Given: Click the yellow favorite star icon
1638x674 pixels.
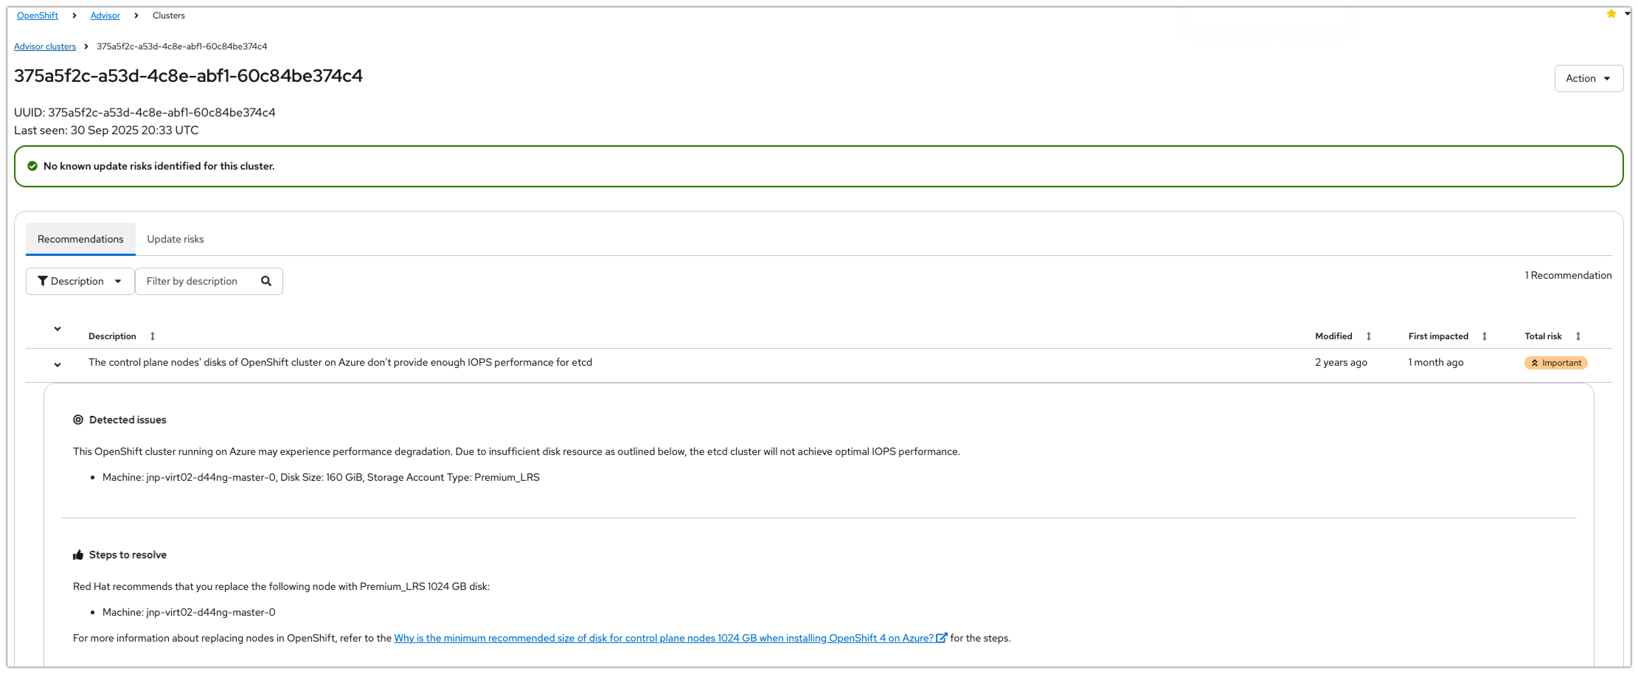Looking at the screenshot, I should (x=1611, y=13).
